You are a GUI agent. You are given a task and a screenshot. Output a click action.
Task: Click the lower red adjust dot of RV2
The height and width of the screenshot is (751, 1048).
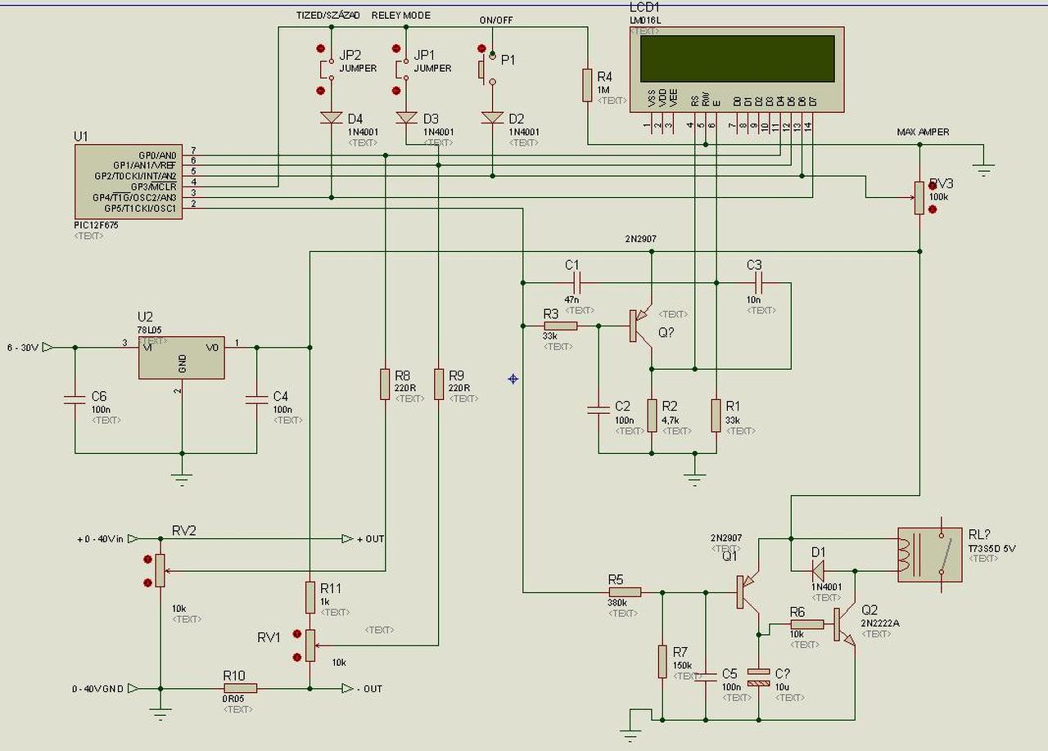[x=148, y=583]
